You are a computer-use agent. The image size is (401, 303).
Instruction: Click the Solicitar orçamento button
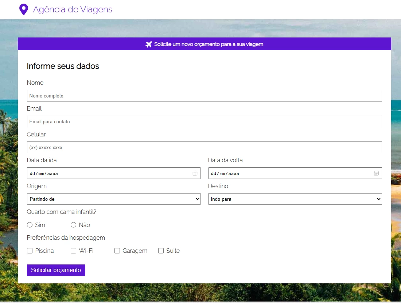pyautogui.click(x=56, y=270)
